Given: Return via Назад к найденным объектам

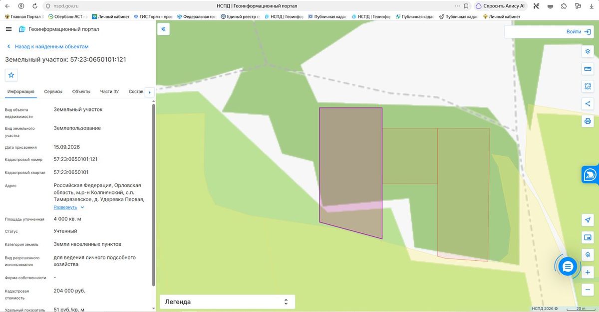Looking at the screenshot, I should point(47,46).
